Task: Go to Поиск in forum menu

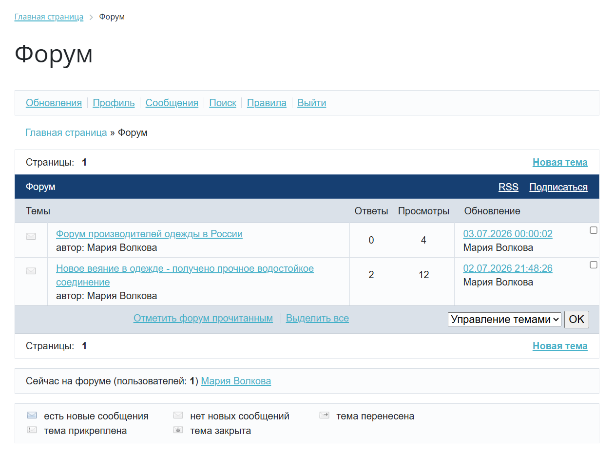Action: pos(223,103)
